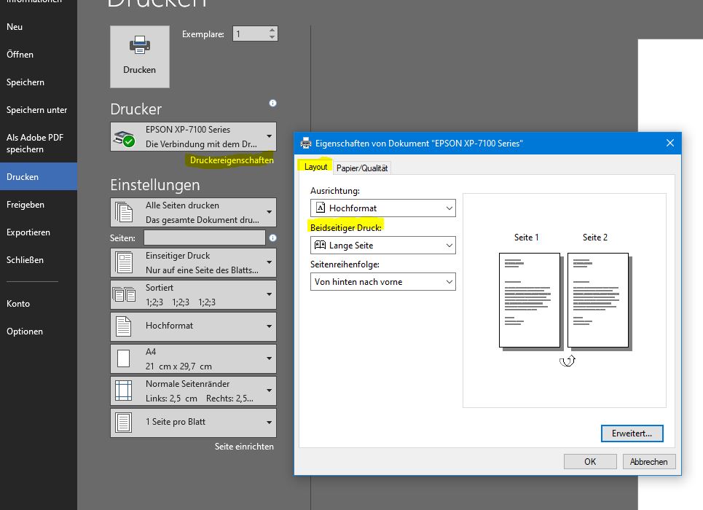Click the book icon in Lange Seite combo
The image size is (703, 510).
point(320,245)
